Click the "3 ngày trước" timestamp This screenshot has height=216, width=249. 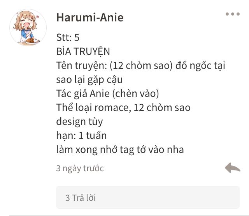(80, 169)
